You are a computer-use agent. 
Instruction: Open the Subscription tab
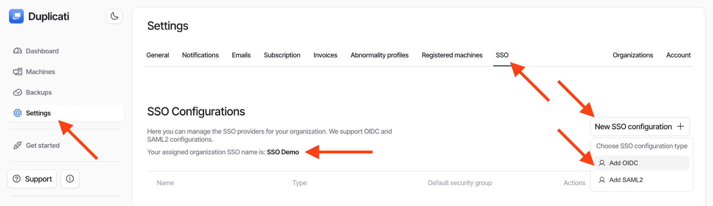[282, 55]
